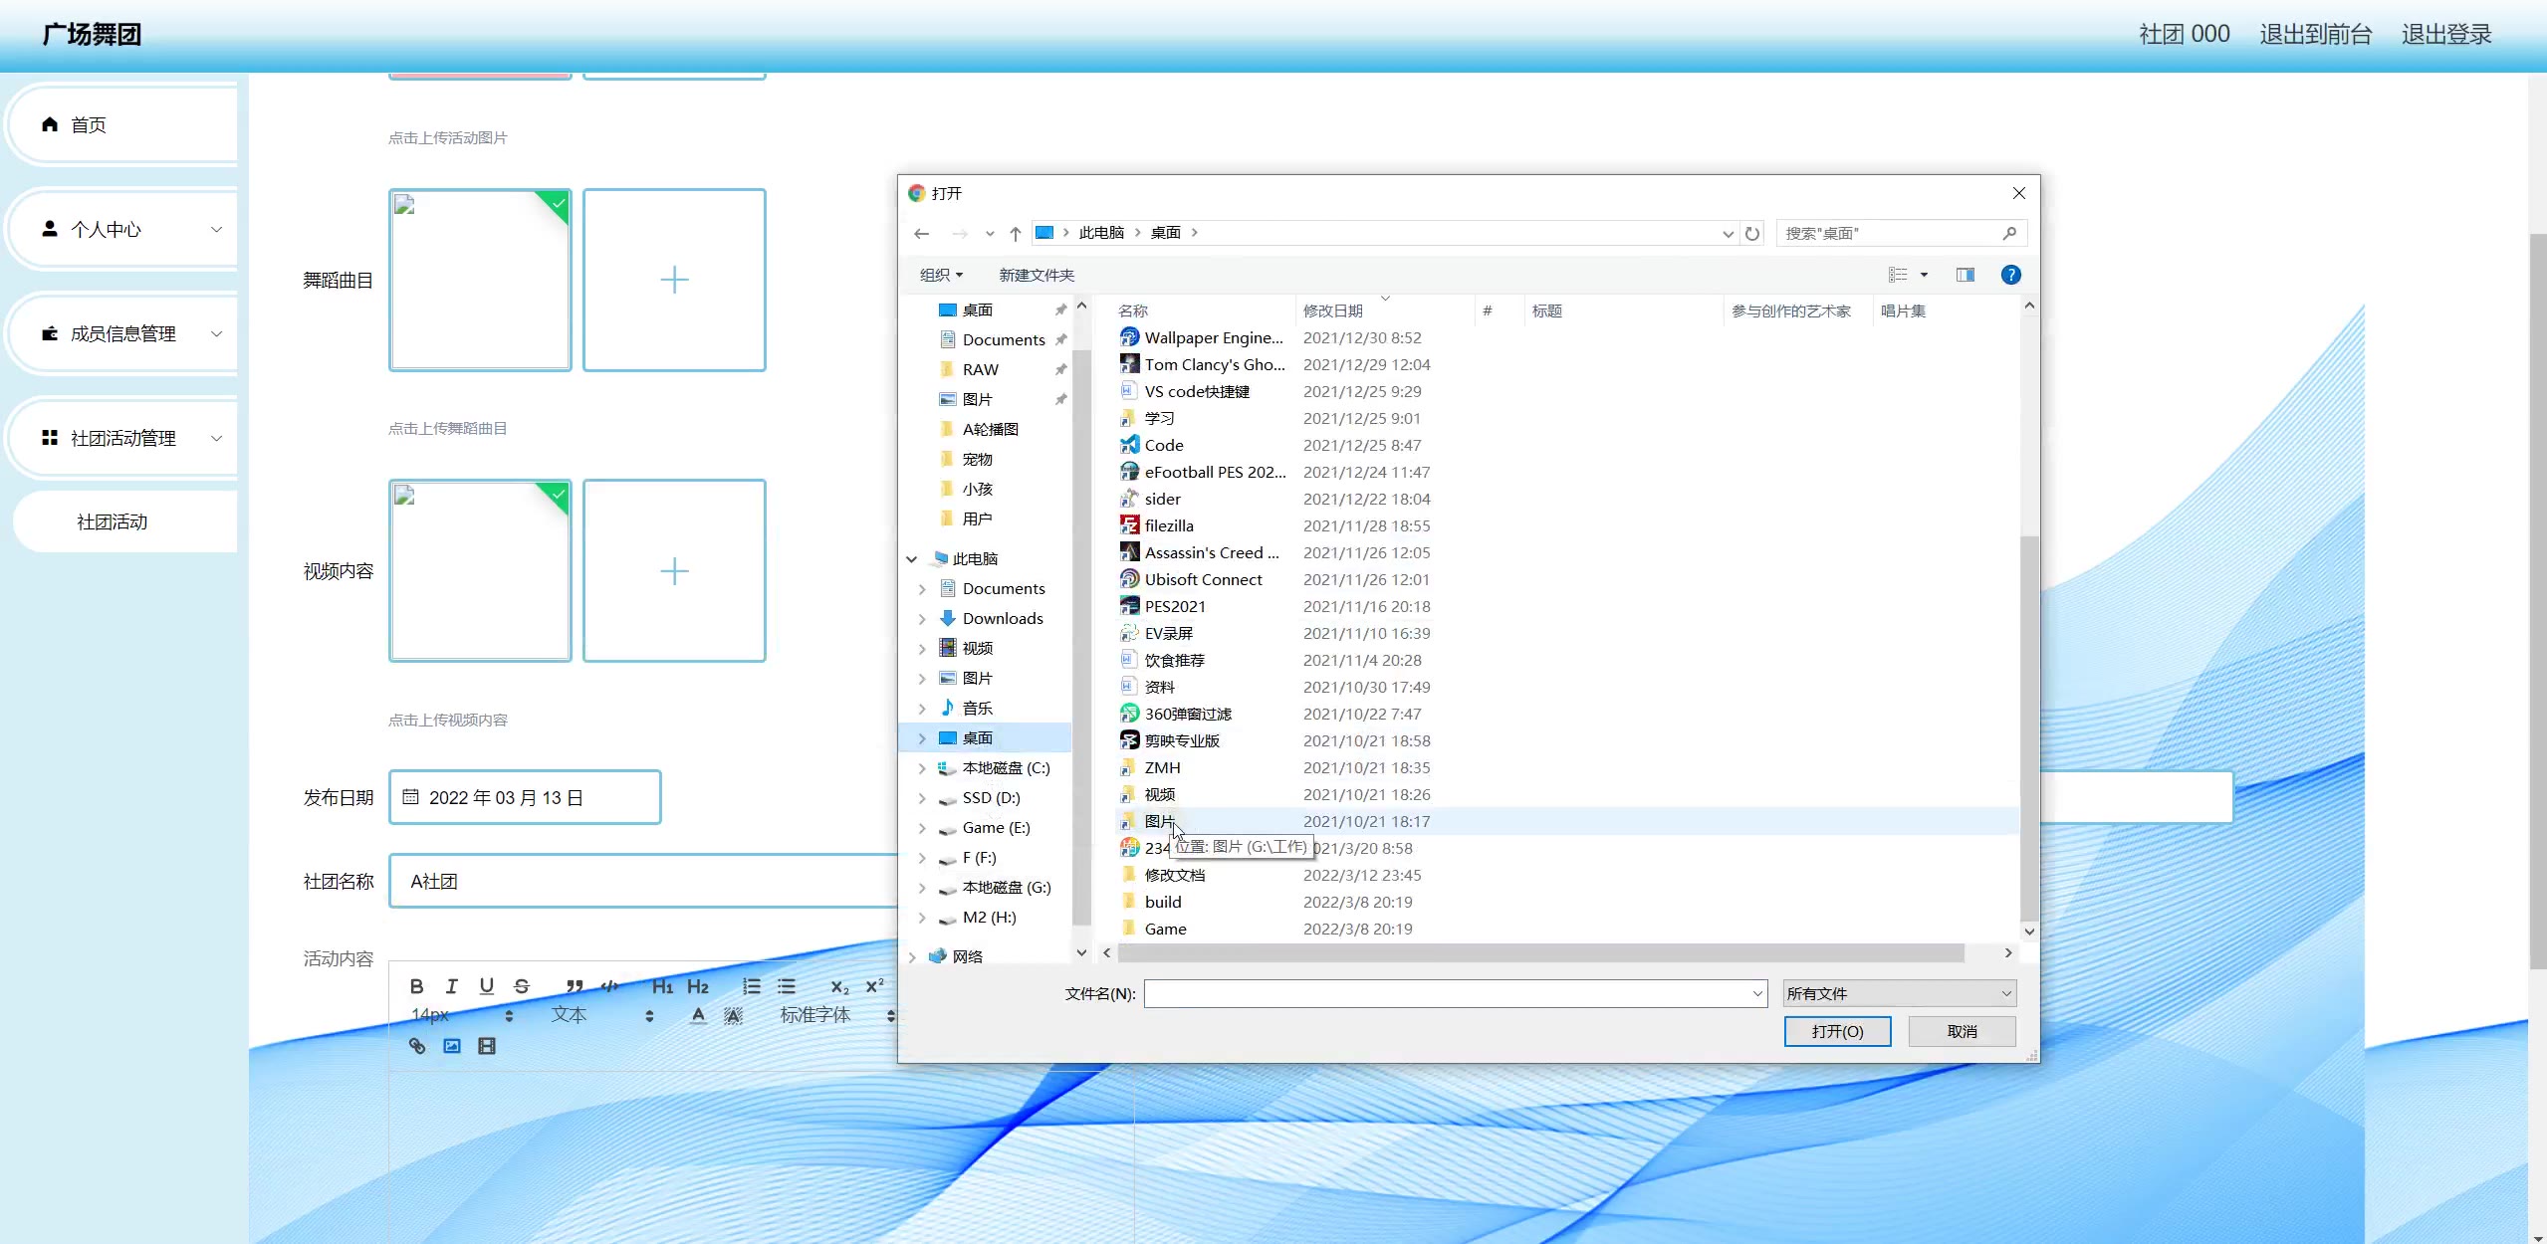The height and width of the screenshot is (1244, 2547).
Task: Click 打开(O) button
Action: pyautogui.click(x=1837, y=1031)
